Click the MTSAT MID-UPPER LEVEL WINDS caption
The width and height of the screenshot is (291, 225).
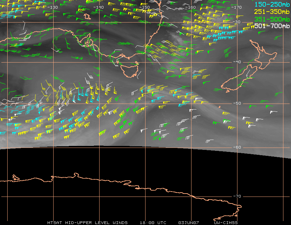[87, 223]
